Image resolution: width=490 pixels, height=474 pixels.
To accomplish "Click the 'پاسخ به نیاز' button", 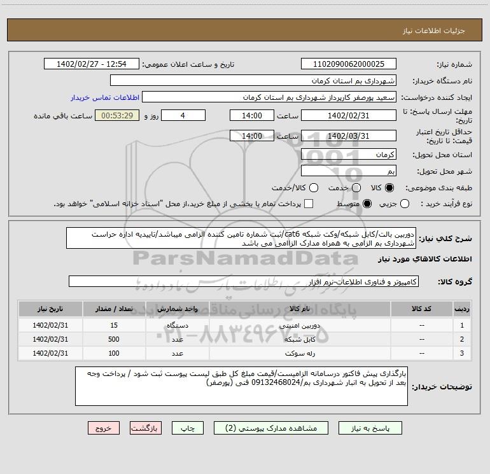I will (370, 428).
